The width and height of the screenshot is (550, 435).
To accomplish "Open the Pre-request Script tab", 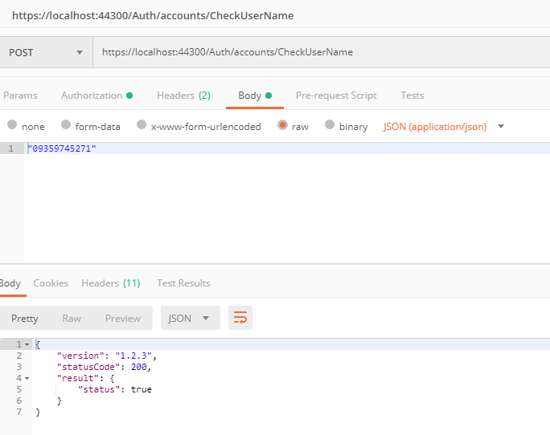I will point(336,96).
